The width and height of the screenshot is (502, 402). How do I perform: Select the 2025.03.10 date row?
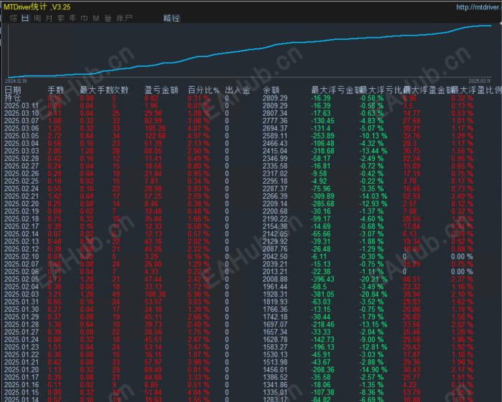22,113
